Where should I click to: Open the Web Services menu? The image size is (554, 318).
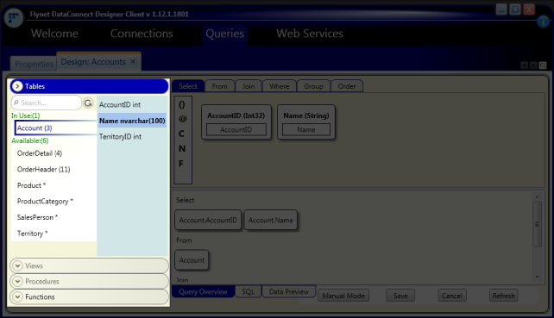[x=310, y=34]
